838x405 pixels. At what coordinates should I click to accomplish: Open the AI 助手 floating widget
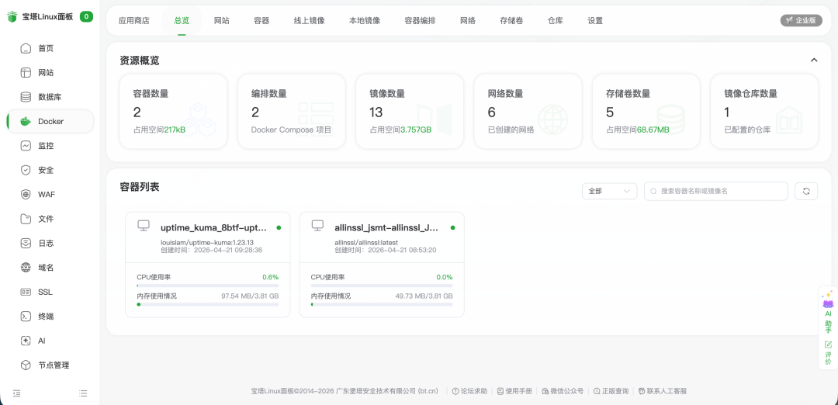[828, 311]
